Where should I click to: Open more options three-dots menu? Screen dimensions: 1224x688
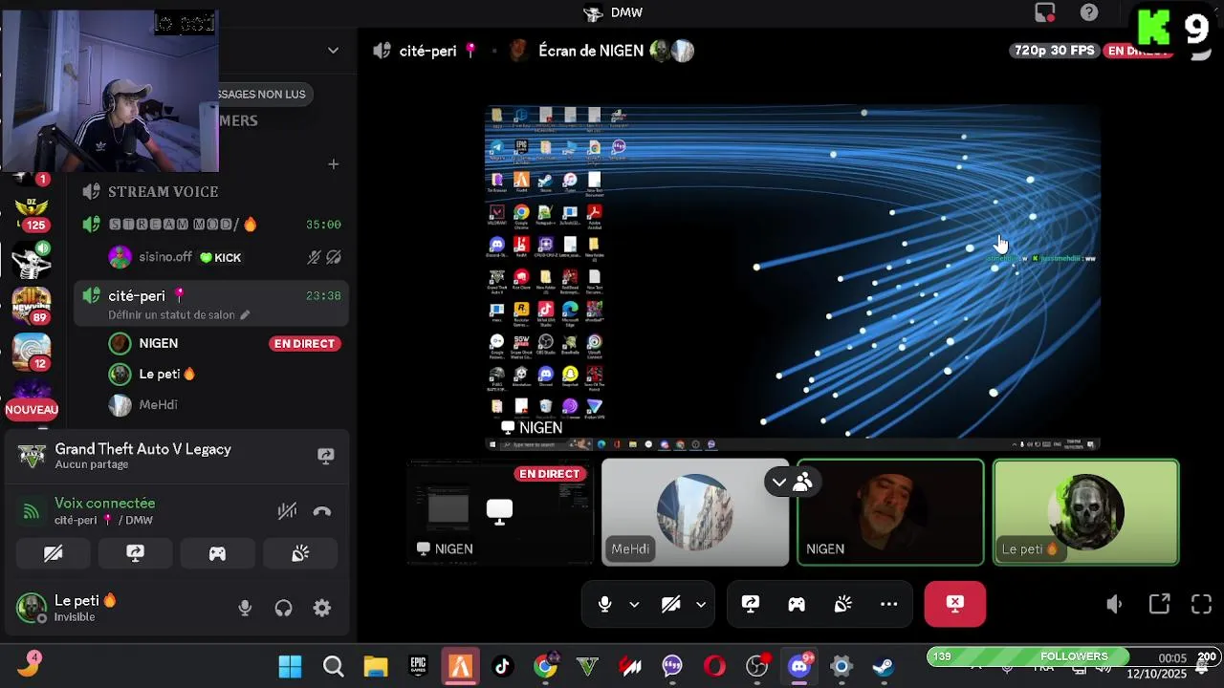tap(888, 604)
